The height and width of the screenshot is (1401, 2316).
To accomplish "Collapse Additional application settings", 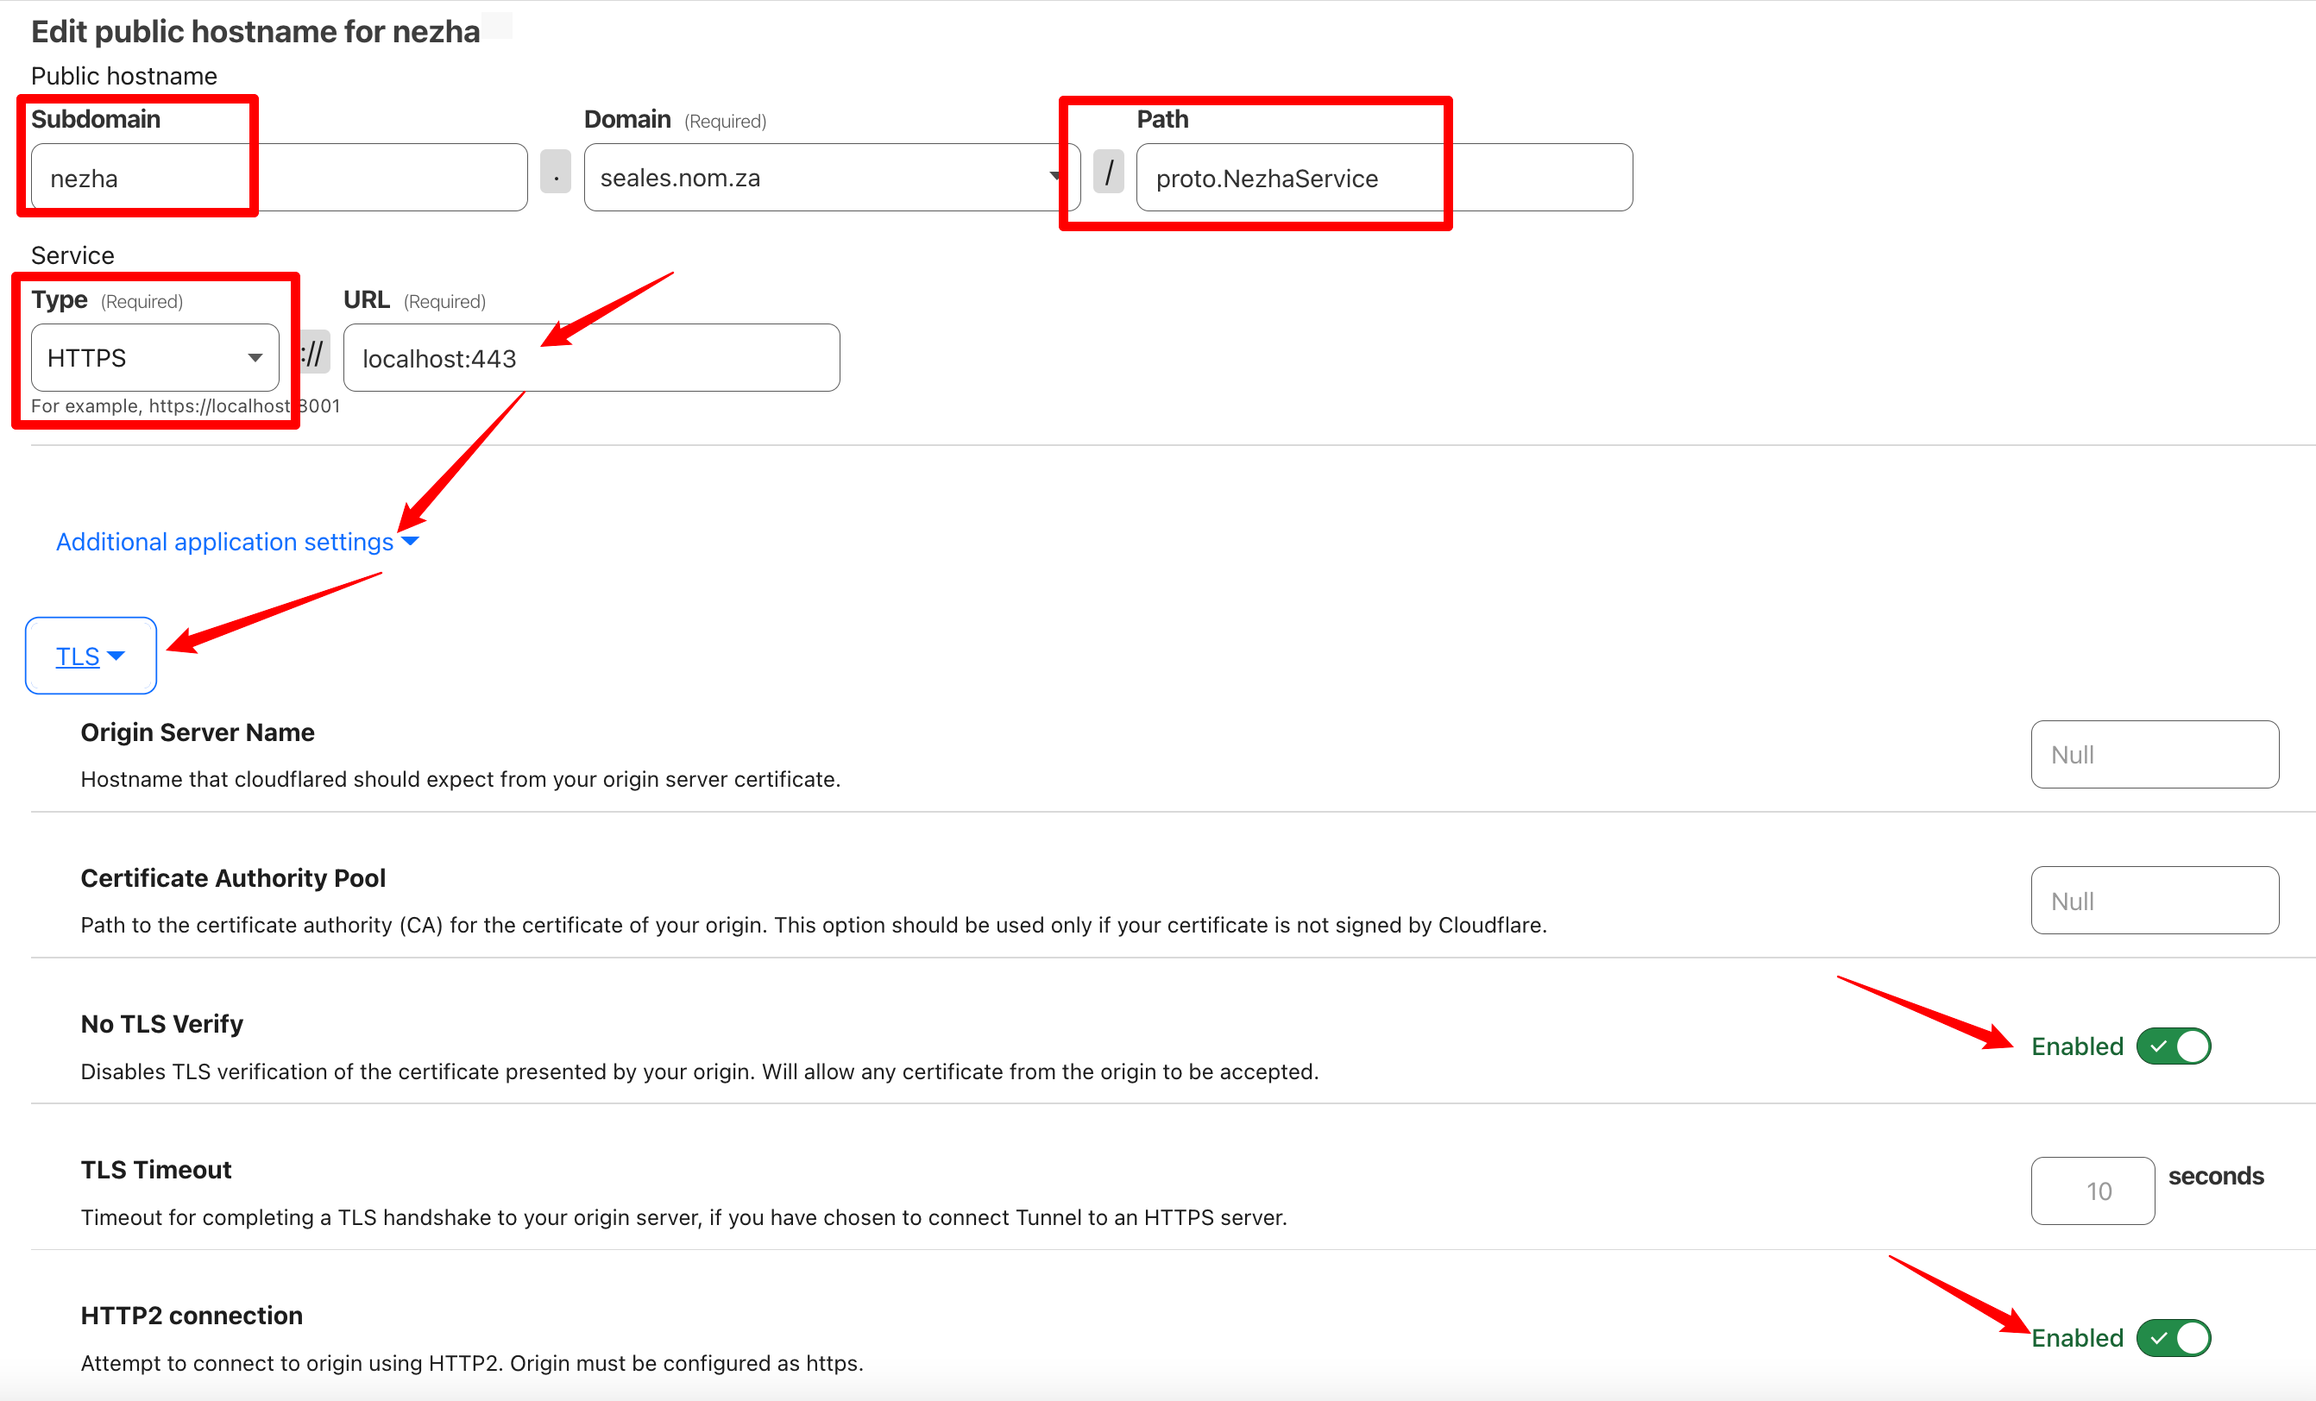I will pyautogui.click(x=224, y=541).
